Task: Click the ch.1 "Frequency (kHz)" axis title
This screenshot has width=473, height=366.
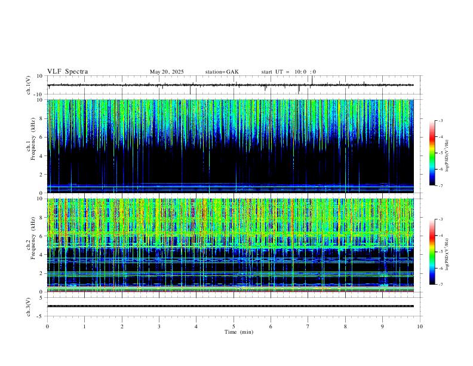Action: coord(33,139)
